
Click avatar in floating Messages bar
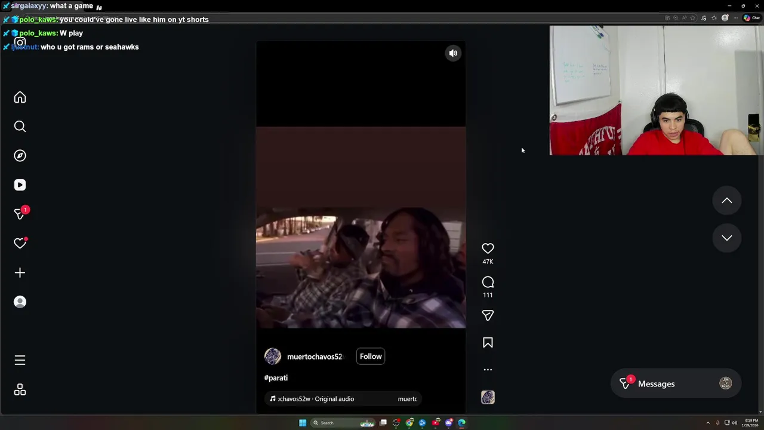tap(725, 383)
